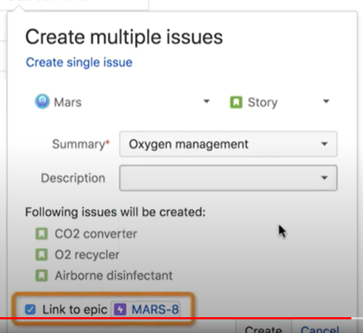Click the story icon beside Airborne disinfectant
Image resolution: width=363 pixels, height=333 pixels.
(42, 275)
